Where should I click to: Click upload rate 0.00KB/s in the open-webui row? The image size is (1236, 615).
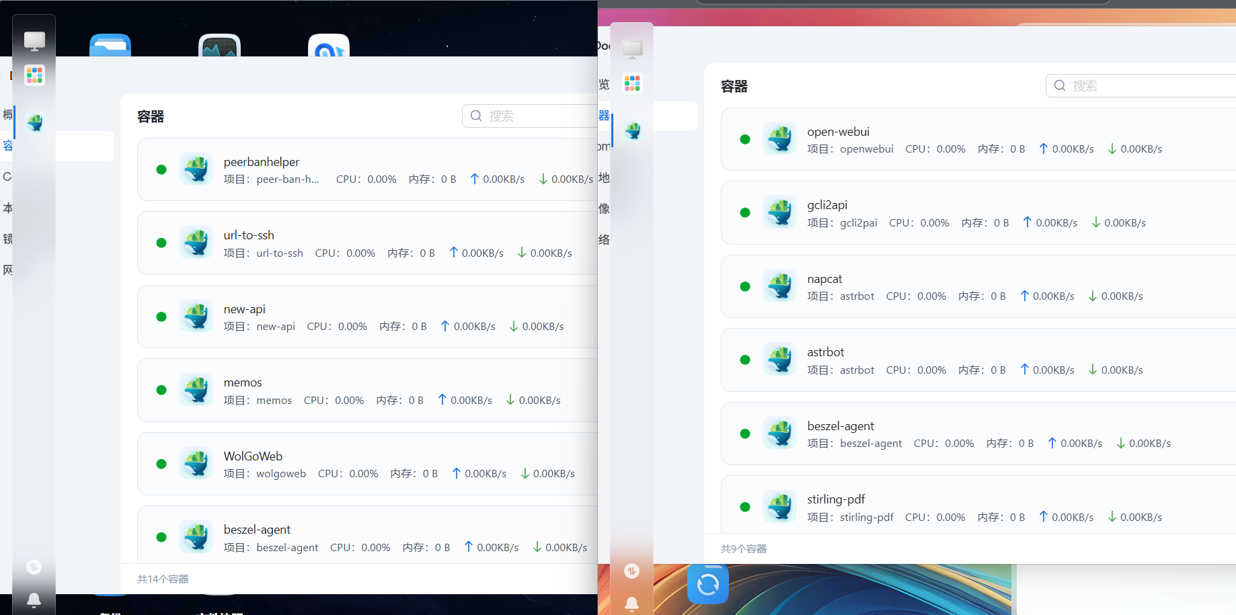coord(1067,149)
